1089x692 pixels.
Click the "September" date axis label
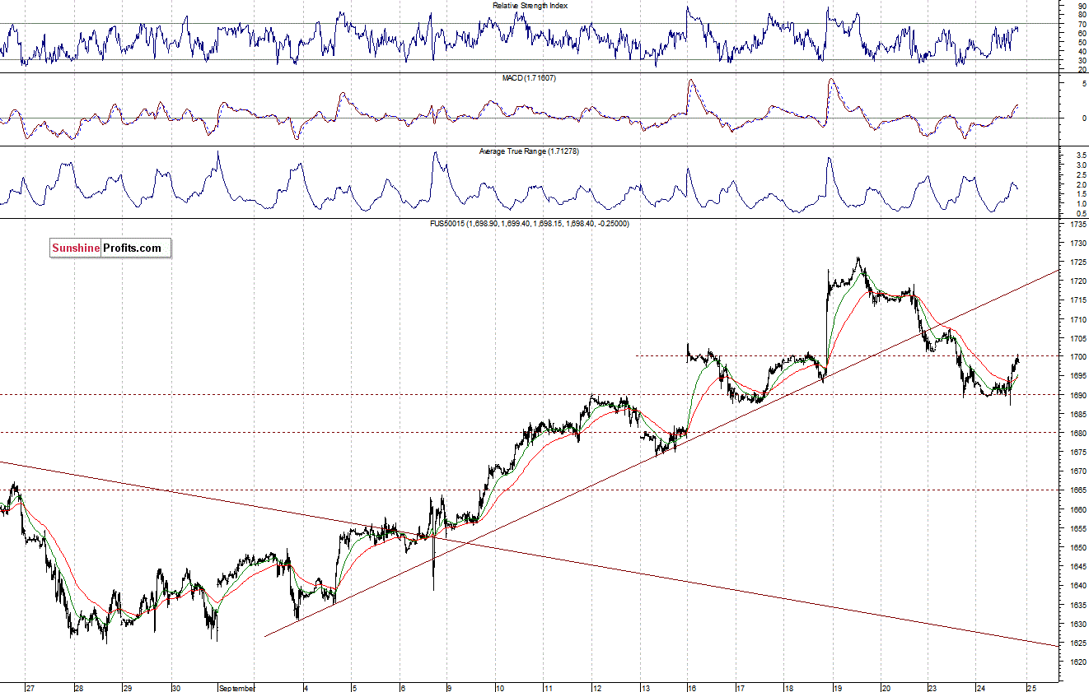(238, 687)
